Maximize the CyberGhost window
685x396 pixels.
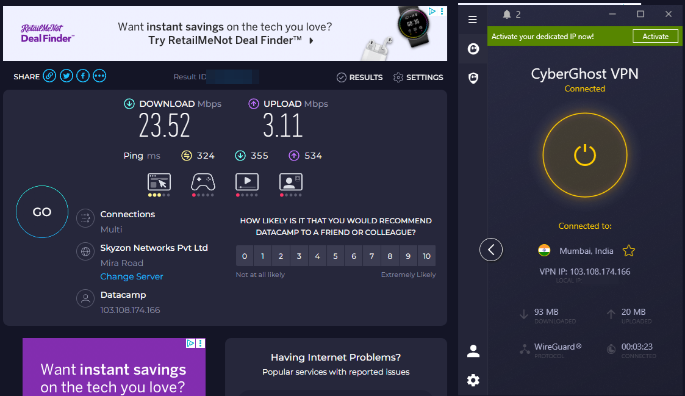click(x=640, y=15)
